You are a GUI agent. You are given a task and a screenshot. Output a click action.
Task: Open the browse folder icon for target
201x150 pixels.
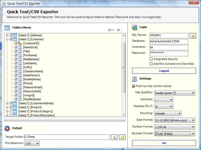coord(122,137)
